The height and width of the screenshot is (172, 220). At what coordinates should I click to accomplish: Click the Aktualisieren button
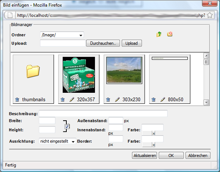point(145,156)
